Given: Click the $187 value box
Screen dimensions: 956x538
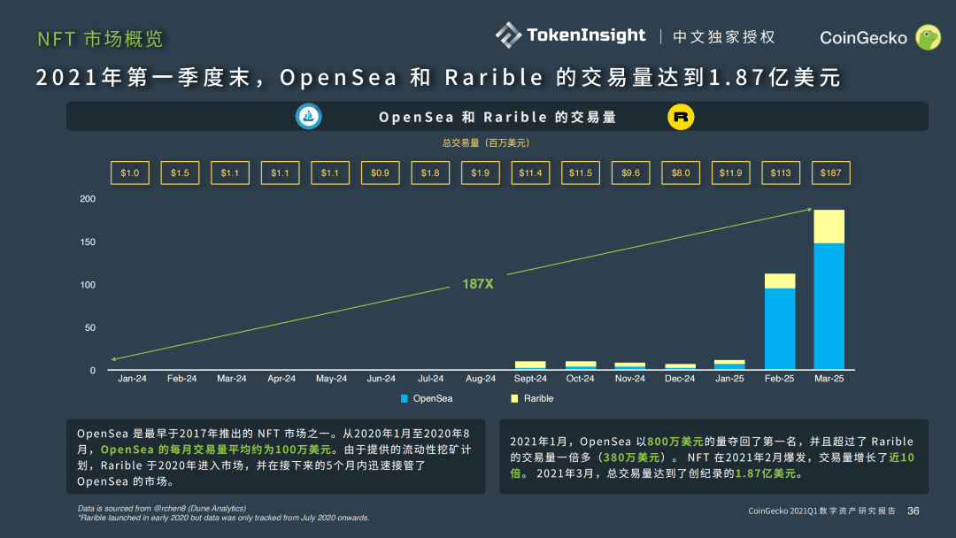Looking at the screenshot, I should (830, 173).
